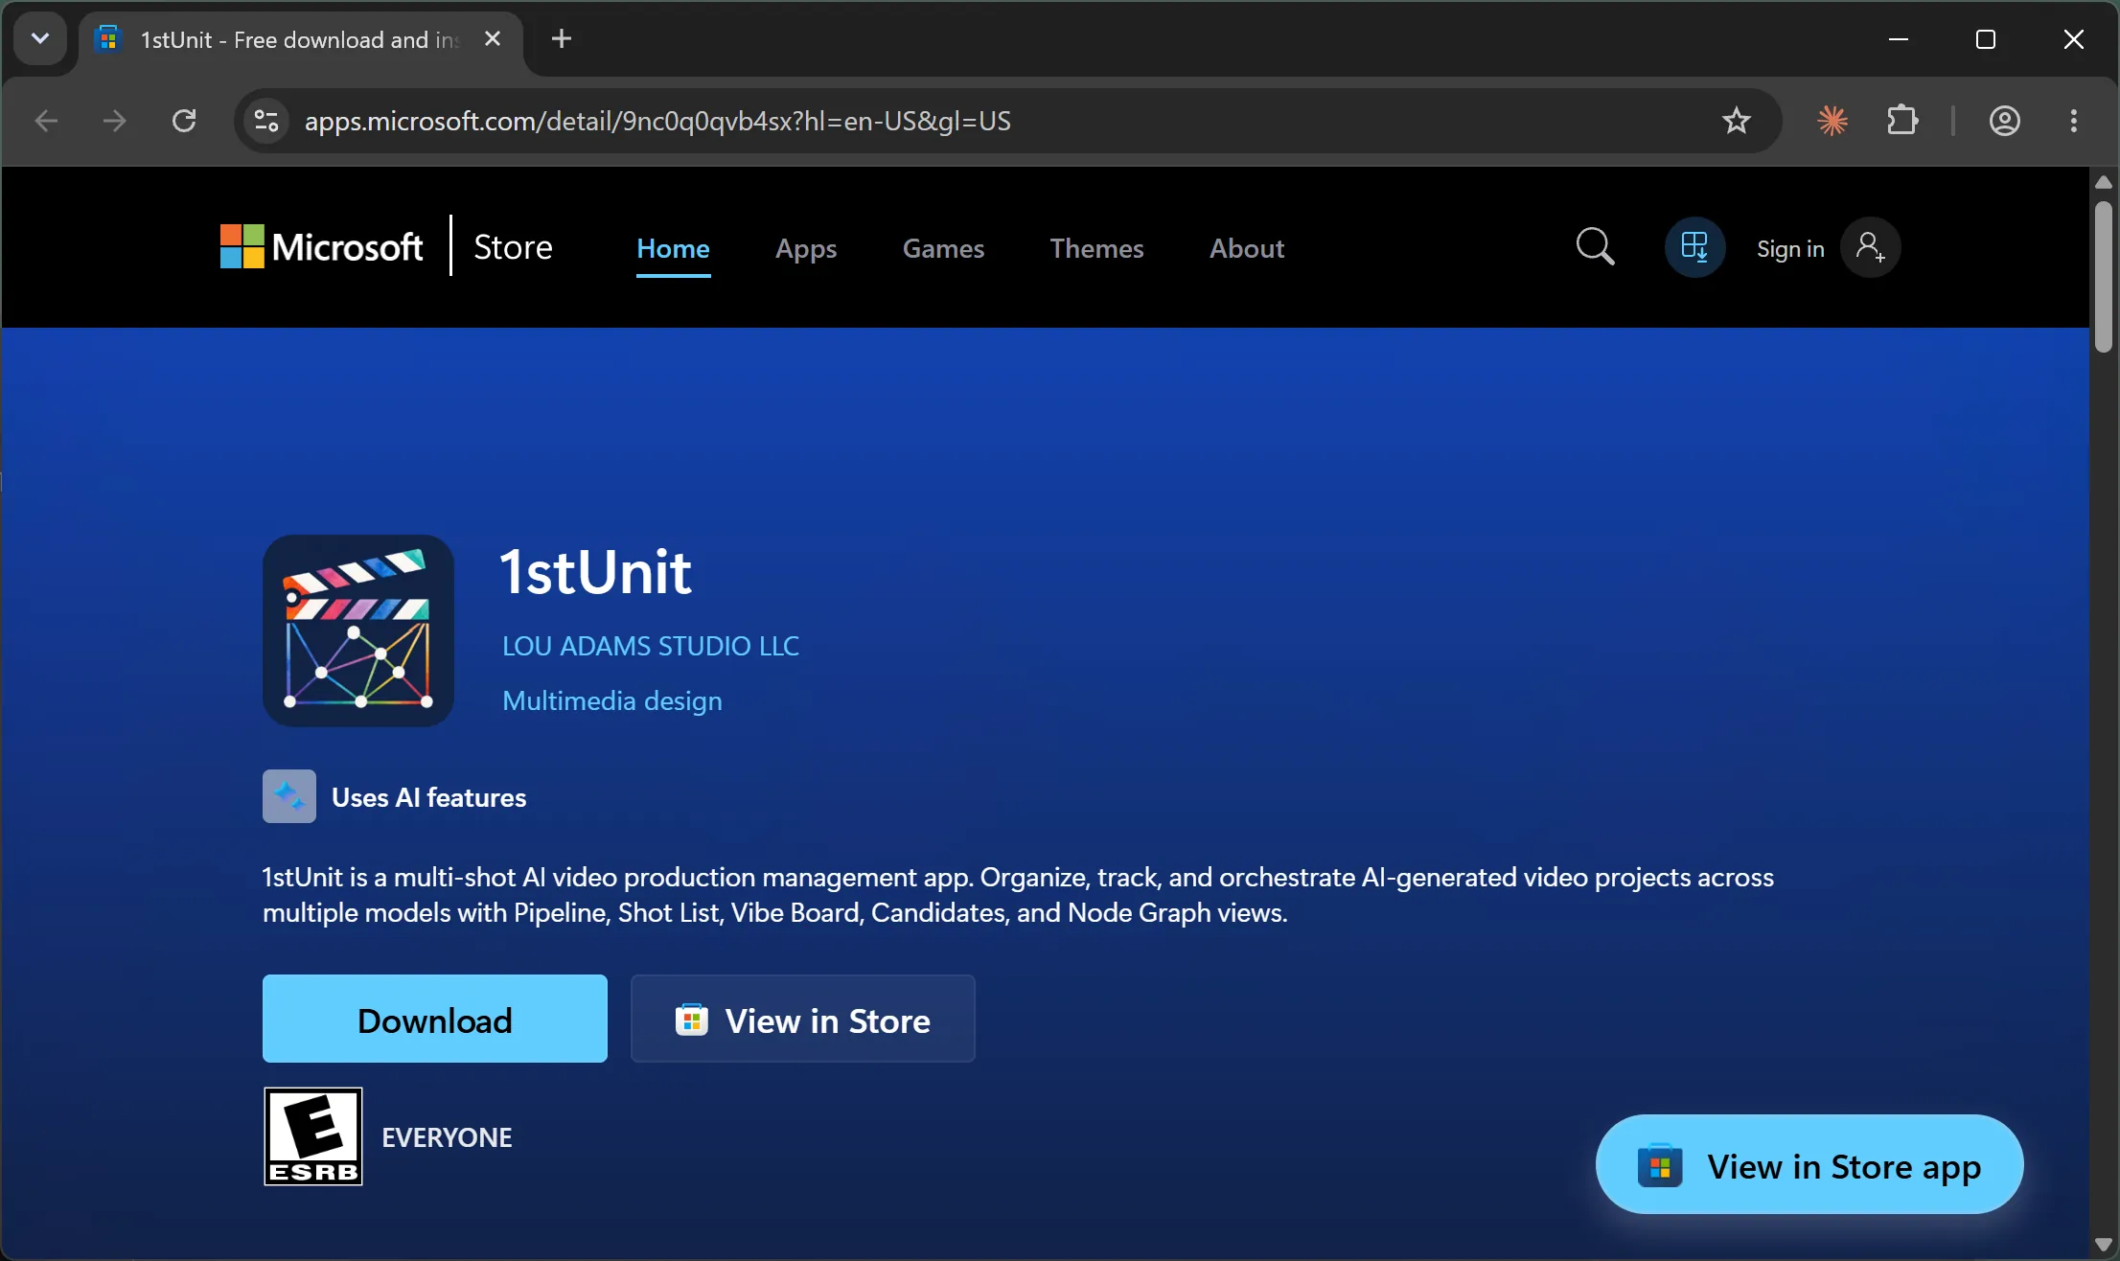Click the 1stUnit clapperboard app icon
The height and width of the screenshot is (1261, 2120).
click(358, 630)
